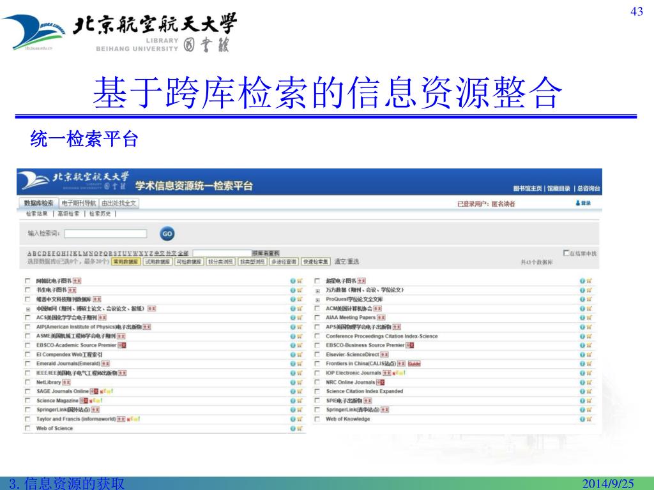Click cart icon for ACS美国化学学会电子期刊 row

click(300, 318)
